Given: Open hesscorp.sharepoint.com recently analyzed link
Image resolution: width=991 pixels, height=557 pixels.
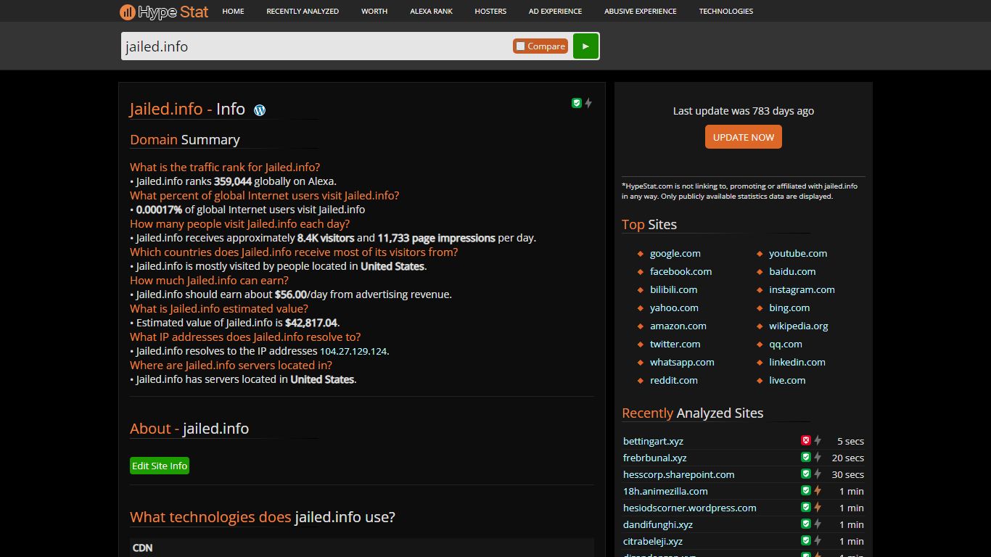Looking at the screenshot, I should pos(679,474).
